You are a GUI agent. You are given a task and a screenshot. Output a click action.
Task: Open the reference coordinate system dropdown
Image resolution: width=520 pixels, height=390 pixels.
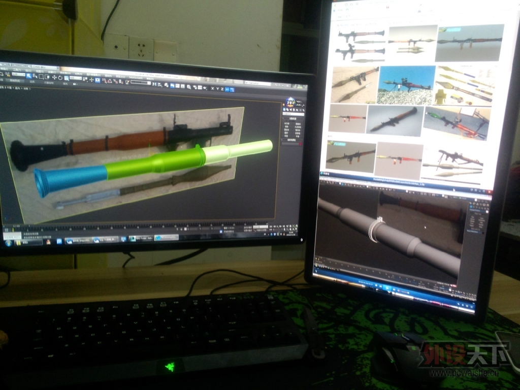(x=76, y=78)
